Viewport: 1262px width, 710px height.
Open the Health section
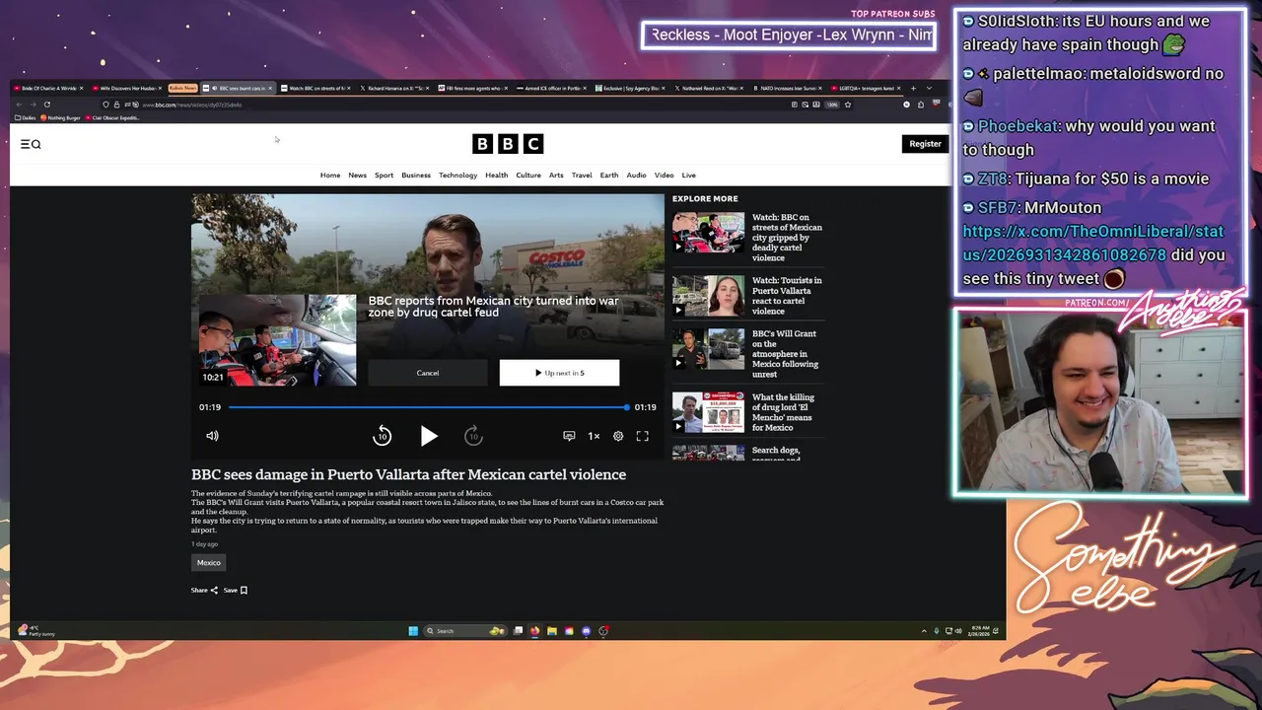[x=496, y=176]
